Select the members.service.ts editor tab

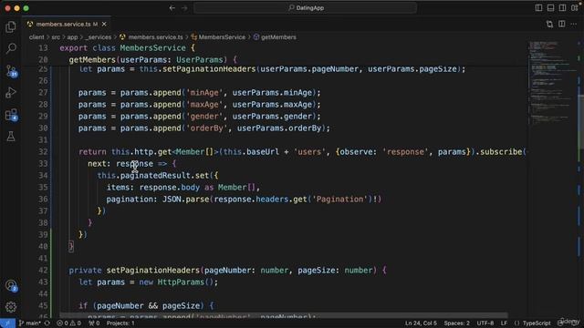click(x=67, y=25)
